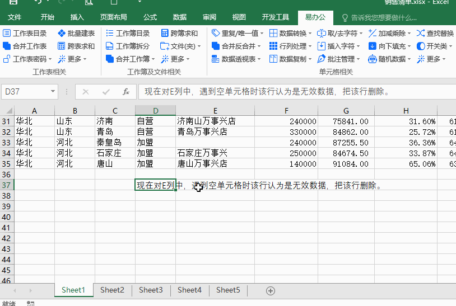Screen dimensions: 456x306
Task: Click the 数据转换 grid icon
Action: [273, 34]
